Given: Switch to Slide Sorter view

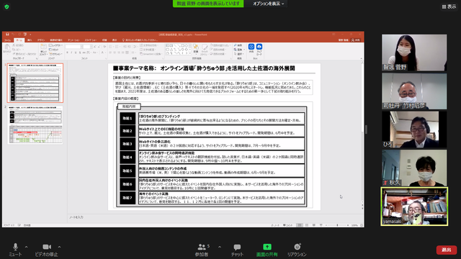Looking at the screenshot, I should [x=307, y=225].
